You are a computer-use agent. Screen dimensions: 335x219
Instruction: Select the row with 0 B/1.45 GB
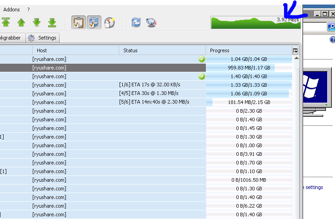(146, 128)
